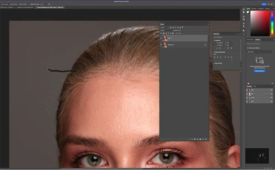The width and height of the screenshot is (275, 170).
Task: Open the layer filter Kind dropdown
Action: 165,27
